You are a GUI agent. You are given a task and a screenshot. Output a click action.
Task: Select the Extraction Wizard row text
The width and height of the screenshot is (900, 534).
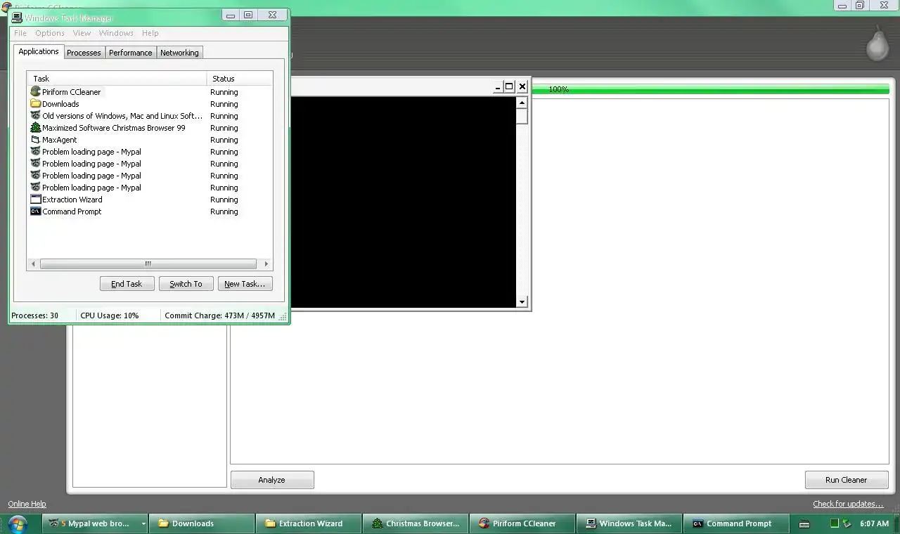click(x=72, y=200)
